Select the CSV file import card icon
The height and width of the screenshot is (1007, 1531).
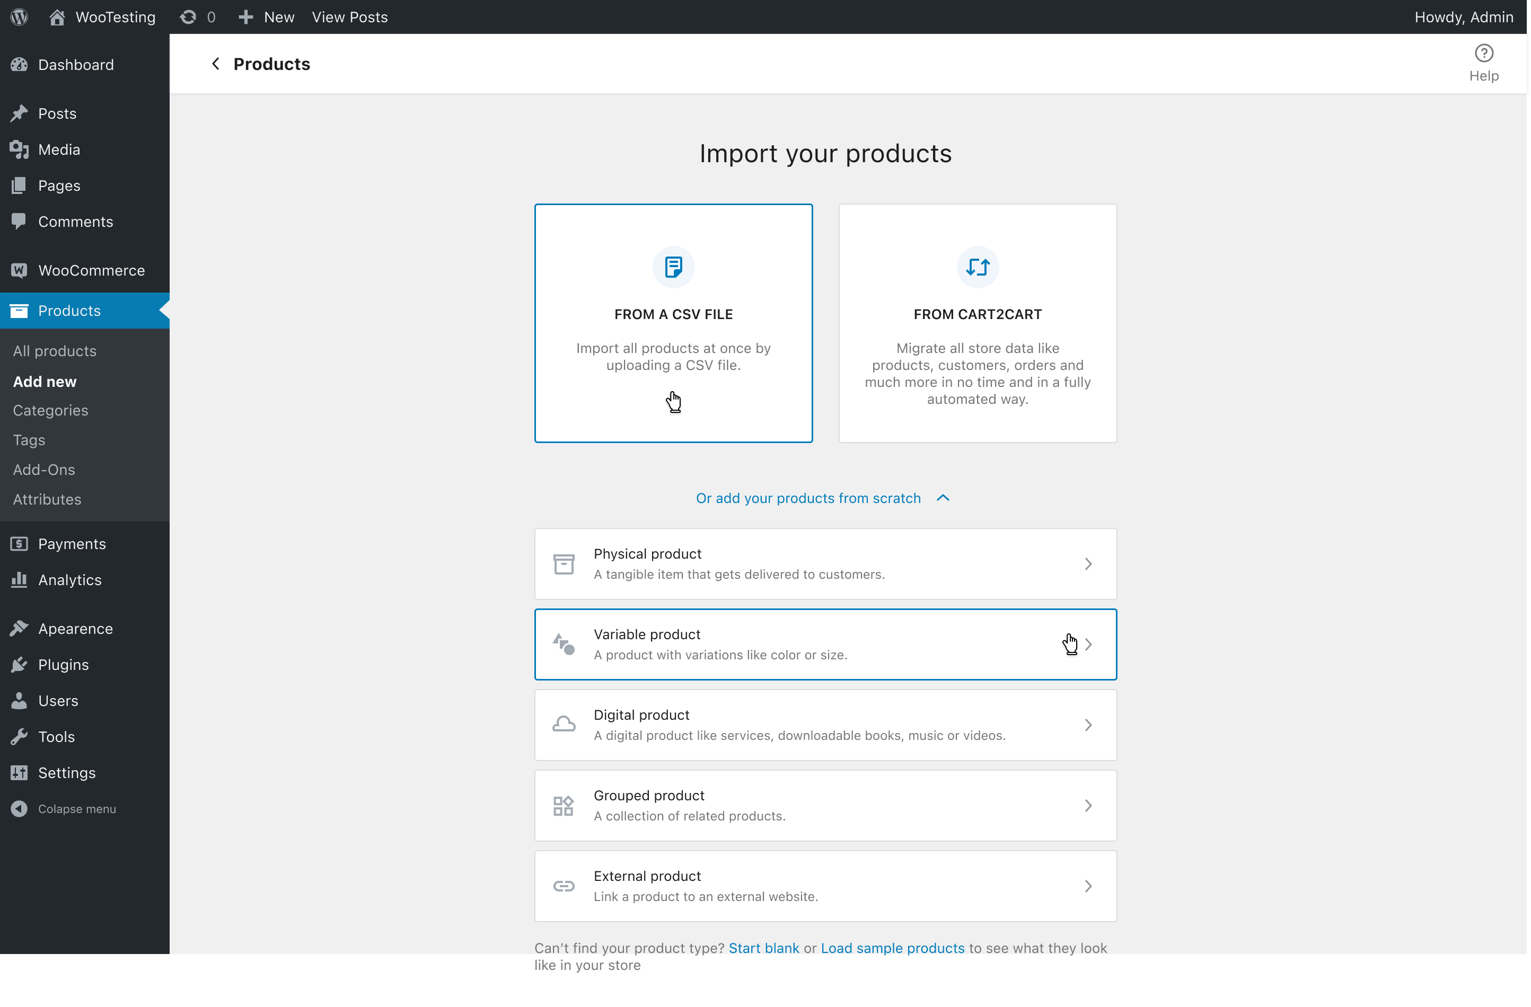[x=673, y=267]
